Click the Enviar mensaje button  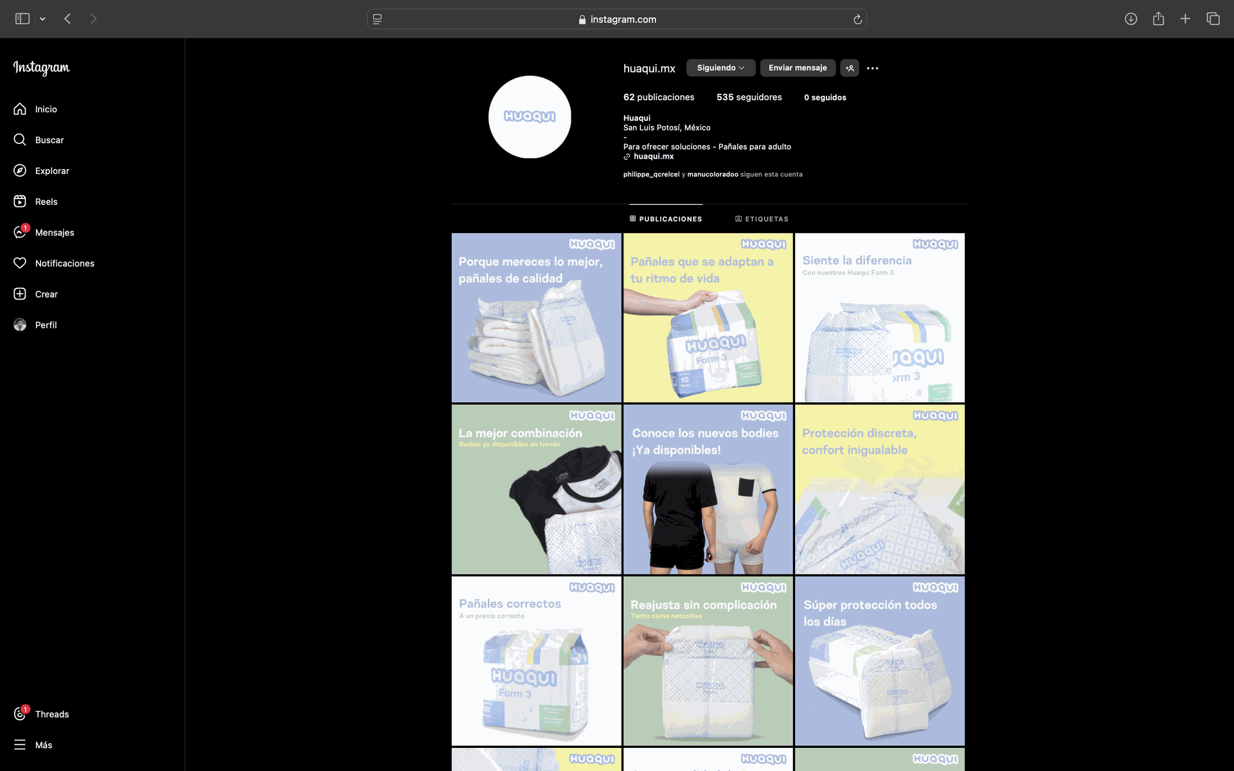(x=798, y=68)
